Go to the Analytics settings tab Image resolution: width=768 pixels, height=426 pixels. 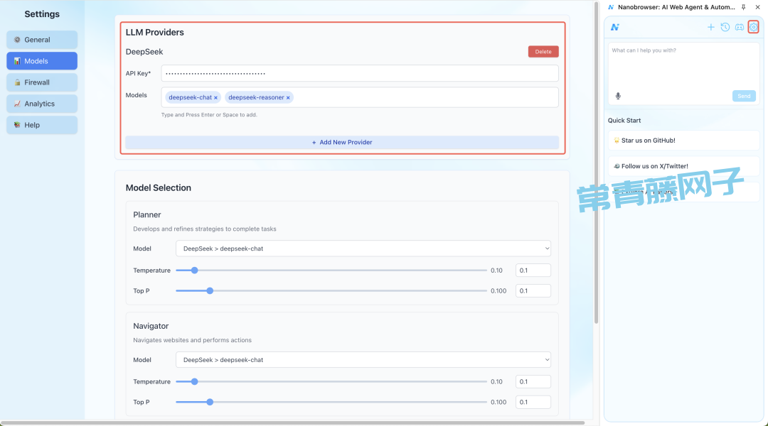point(42,104)
